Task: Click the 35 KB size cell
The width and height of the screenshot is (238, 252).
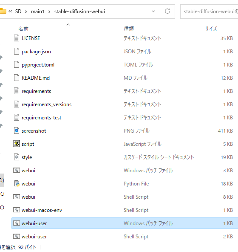Action: tap(227, 38)
